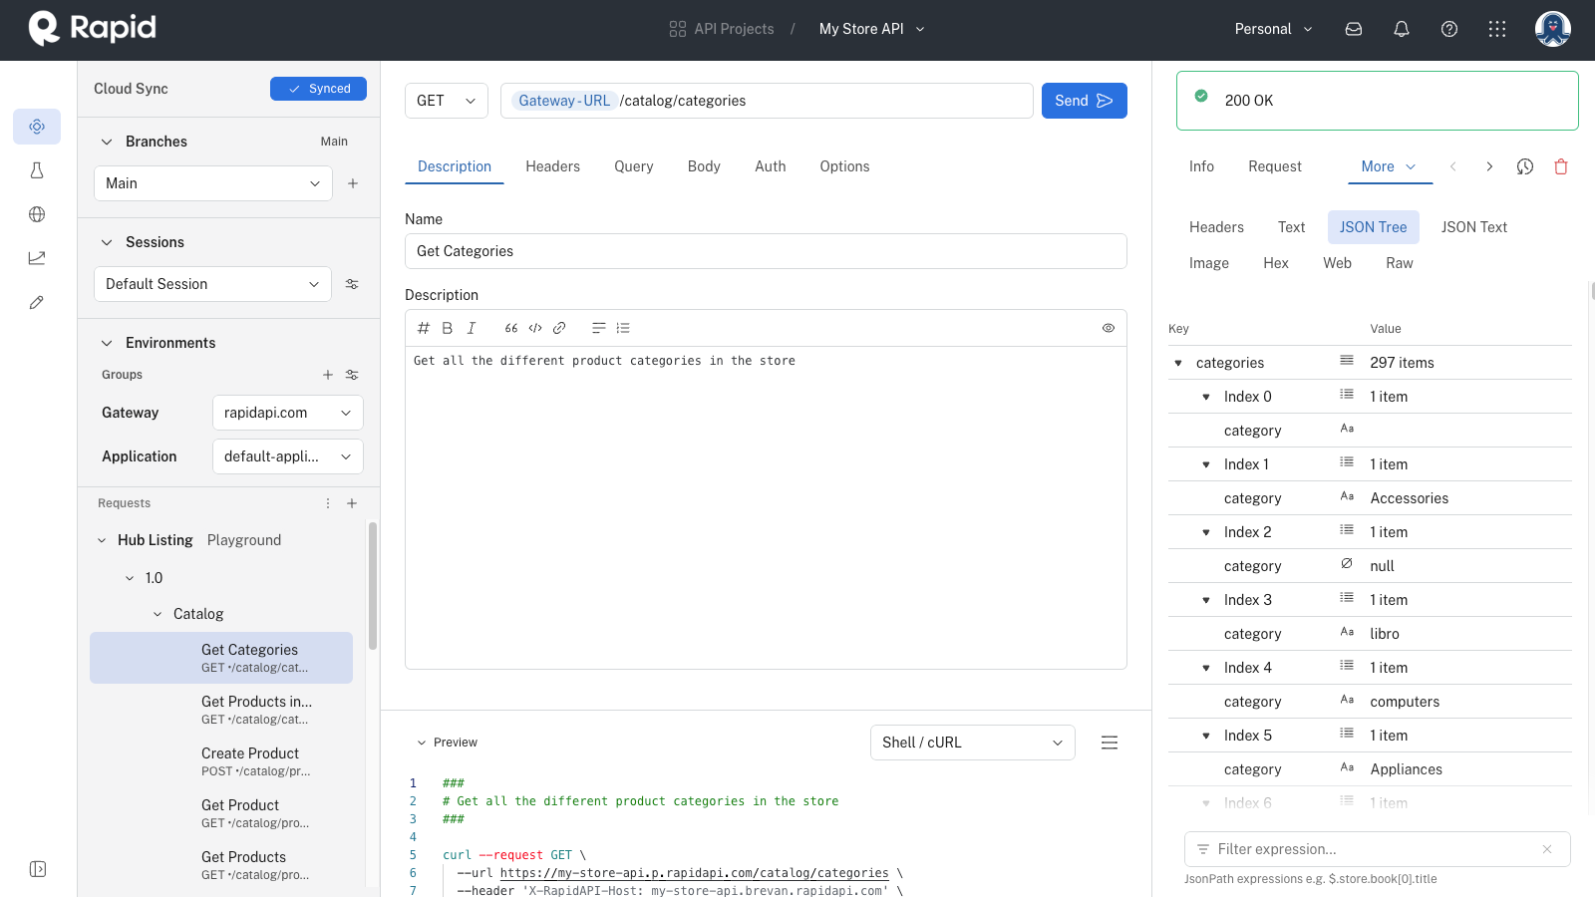Viewport: 1595px width, 897px height.
Task: Open the My Store API project dropdown
Action: (872, 29)
